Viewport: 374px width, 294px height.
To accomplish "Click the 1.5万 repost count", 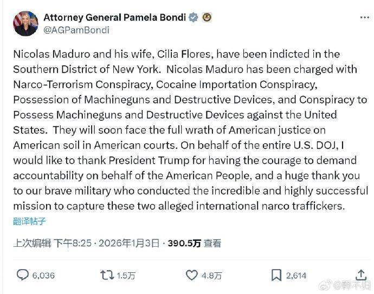I will [x=126, y=276].
